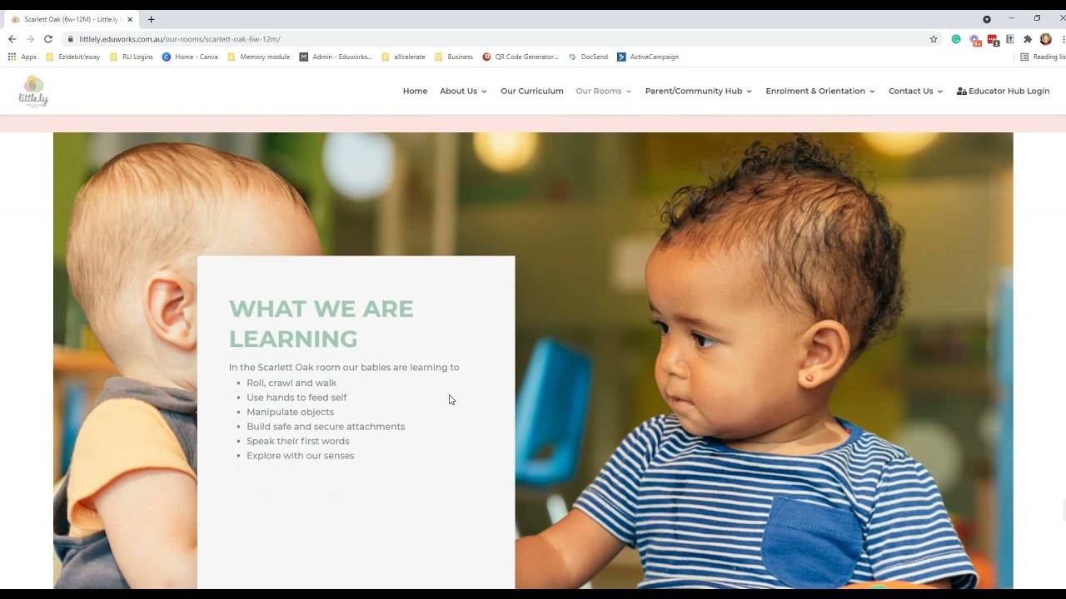
Task: Open the Memory module bookmark folder
Action: [x=259, y=57]
